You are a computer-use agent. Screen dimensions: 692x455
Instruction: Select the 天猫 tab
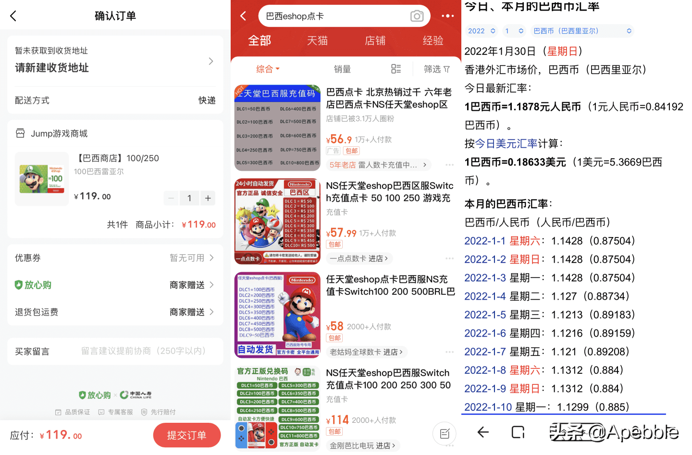(317, 40)
